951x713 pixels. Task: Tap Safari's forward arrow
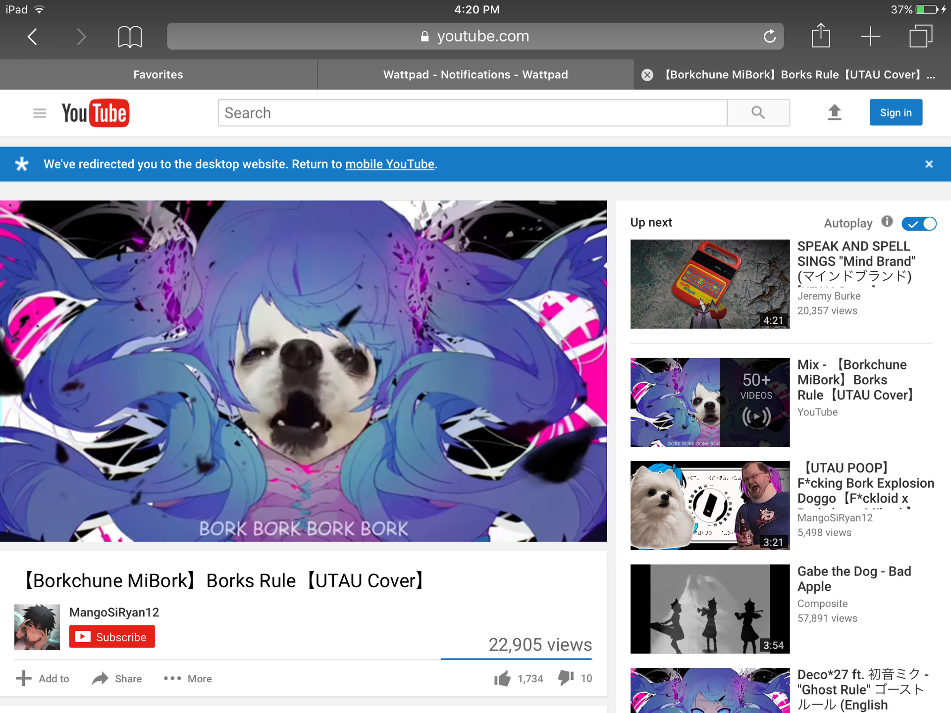coord(81,36)
